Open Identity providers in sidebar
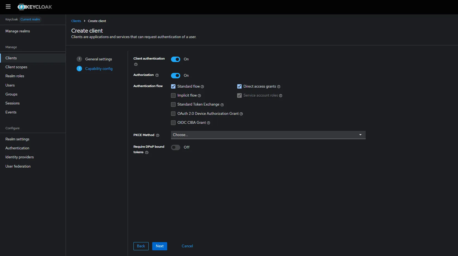 click(33, 157)
